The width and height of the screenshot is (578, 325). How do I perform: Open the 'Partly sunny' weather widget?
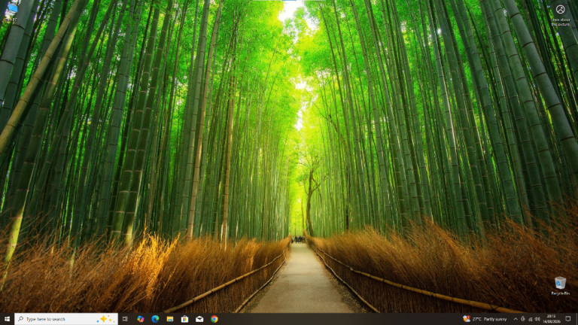pos(485,319)
